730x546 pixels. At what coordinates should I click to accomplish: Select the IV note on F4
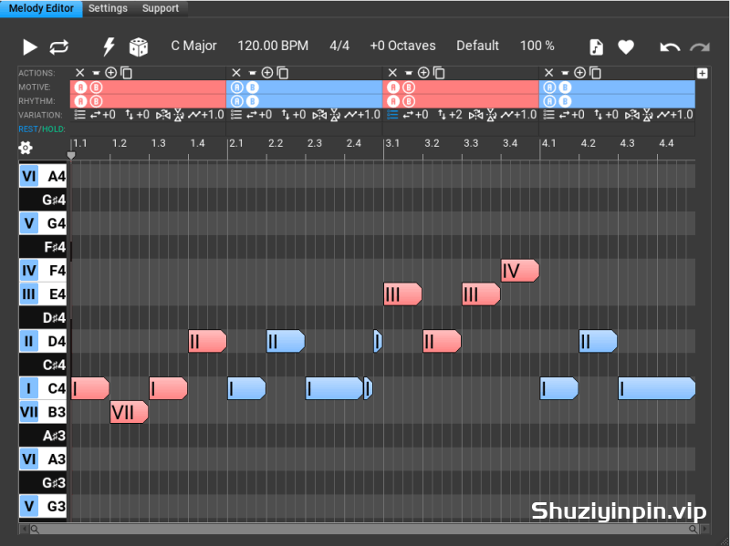tap(520, 271)
